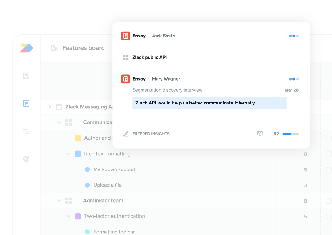The height and width of the screenshot is (235, 332).
Task: Click the yellow square for Author and row
Action: (78, 138)
